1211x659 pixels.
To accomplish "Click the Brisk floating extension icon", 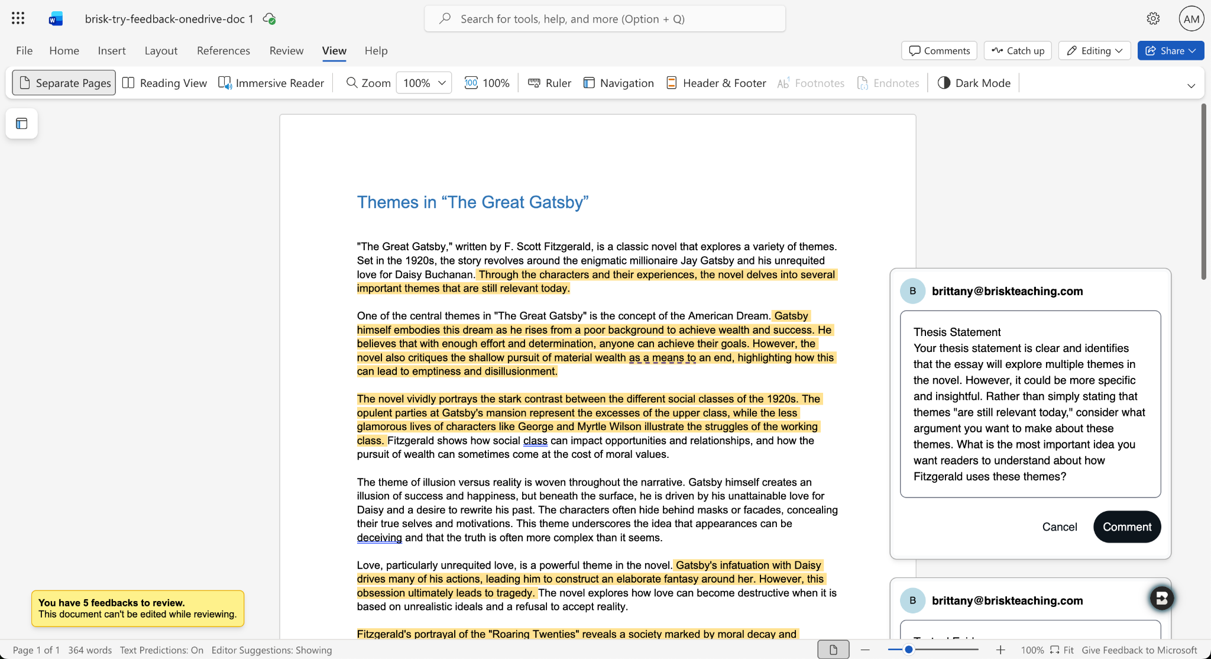I will pyautogui.click(x=1162, y=598).
